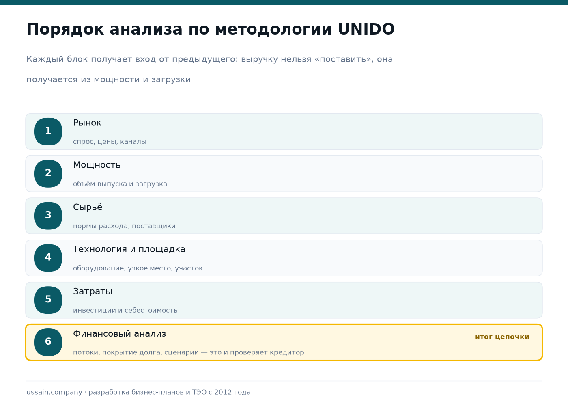Click the description "спрос, цены, каналы"

(x=110, y=142)
